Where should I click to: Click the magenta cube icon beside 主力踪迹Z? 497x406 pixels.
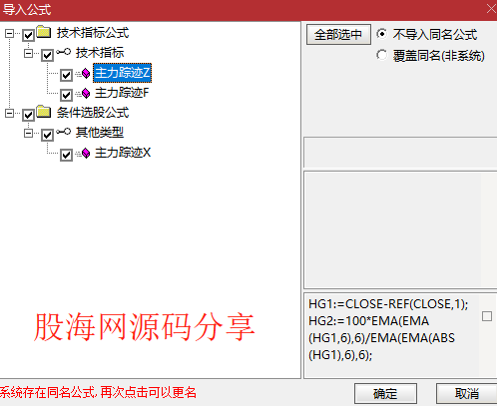click(x=86, y=73)
